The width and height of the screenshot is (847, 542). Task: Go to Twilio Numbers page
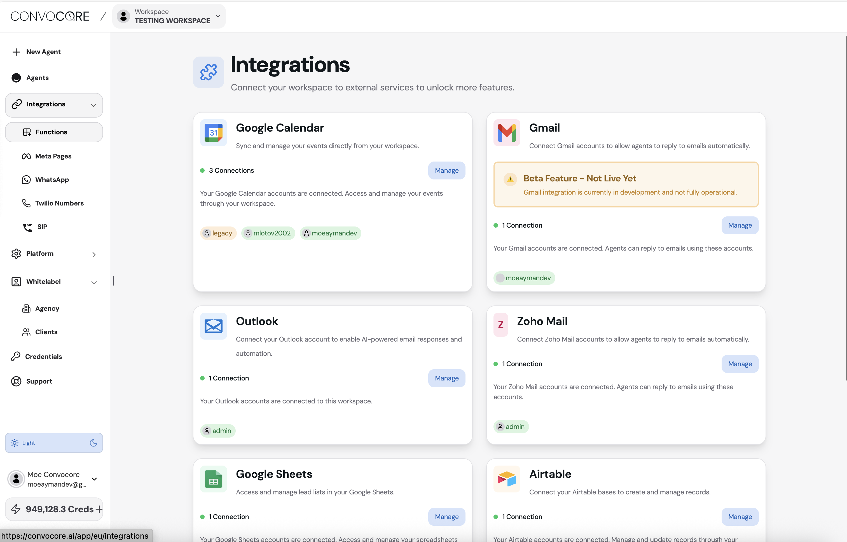tap(59, 203)
